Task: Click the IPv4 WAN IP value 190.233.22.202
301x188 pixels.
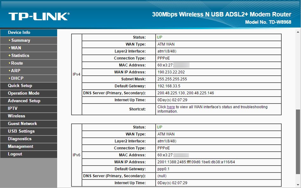Action: coord(171,72)
